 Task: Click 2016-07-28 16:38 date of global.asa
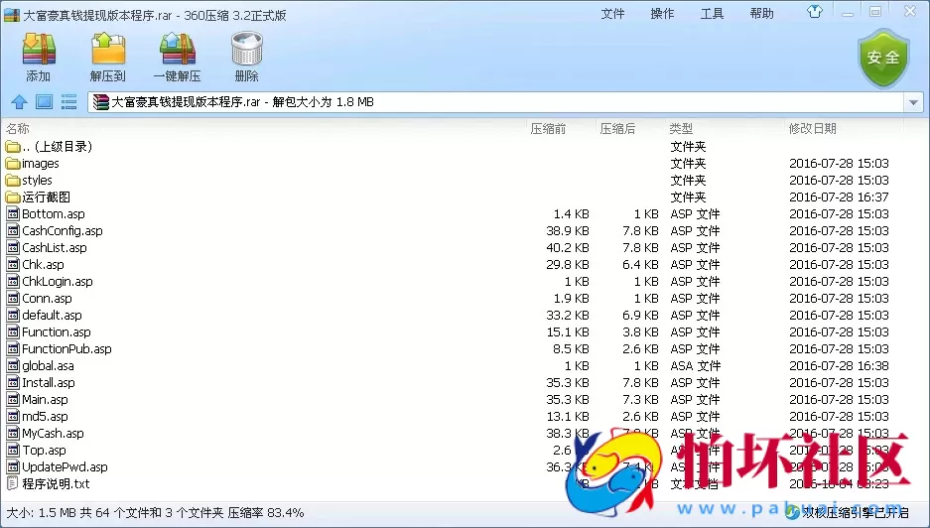839,366
